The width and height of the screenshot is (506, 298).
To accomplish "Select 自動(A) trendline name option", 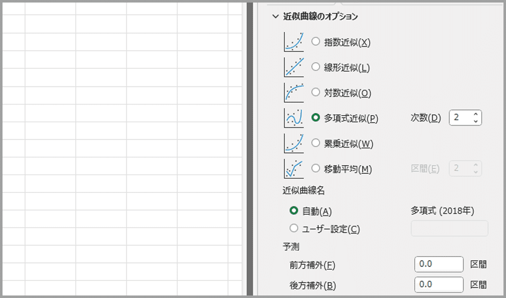I will 294,211.
